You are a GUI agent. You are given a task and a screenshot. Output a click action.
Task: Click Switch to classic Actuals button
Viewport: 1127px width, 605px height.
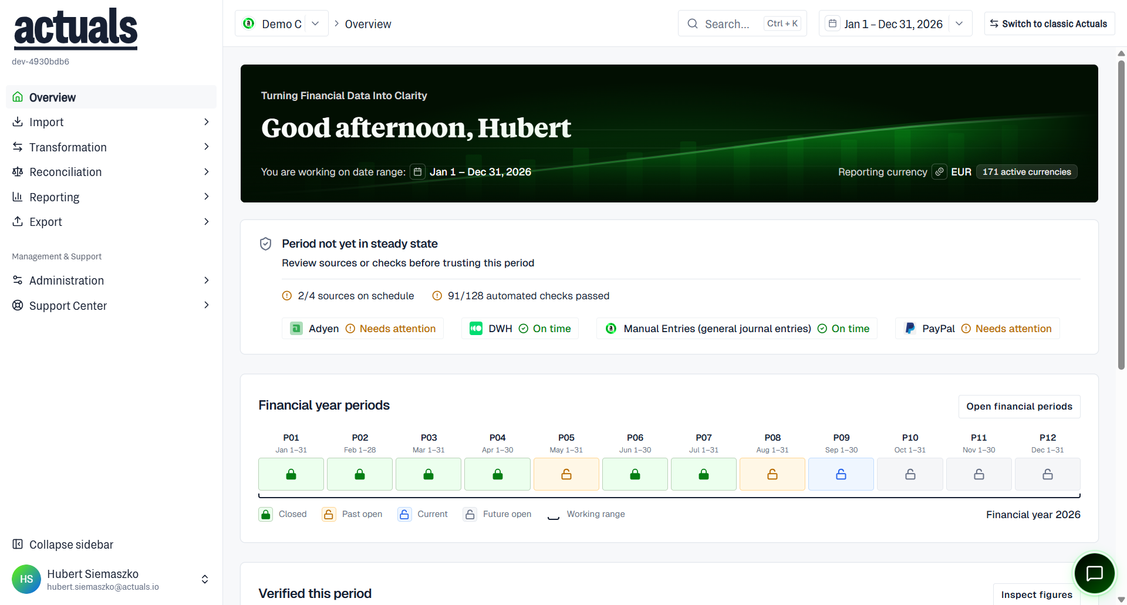1049,23
